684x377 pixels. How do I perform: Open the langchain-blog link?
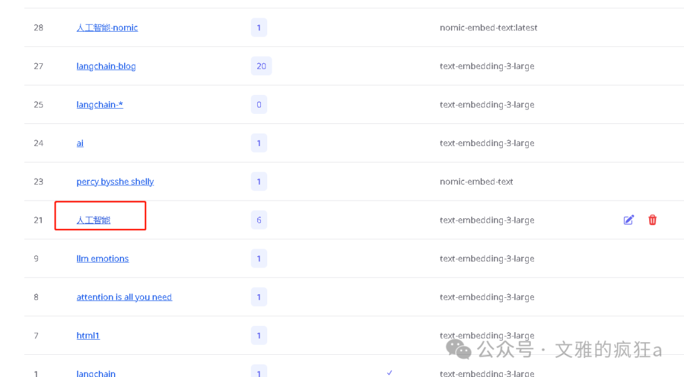pyautogui.click(x=106, y=66)
